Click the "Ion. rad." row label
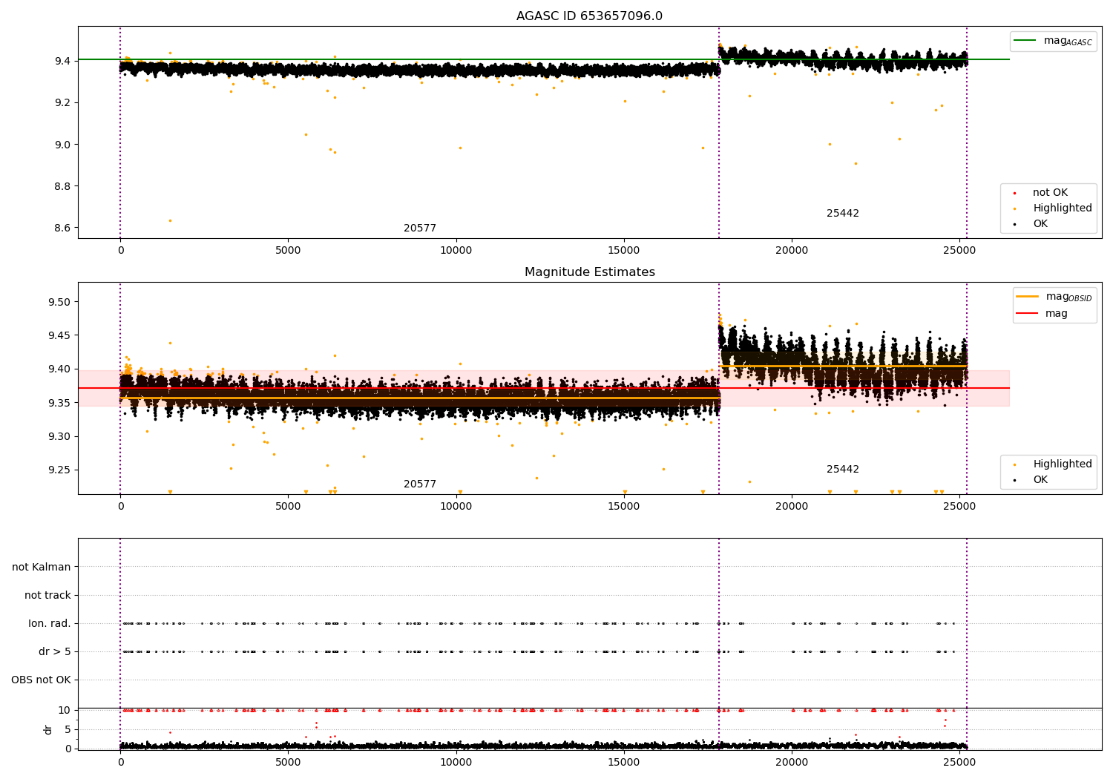 pyautogui.click(x=50, y=624)
